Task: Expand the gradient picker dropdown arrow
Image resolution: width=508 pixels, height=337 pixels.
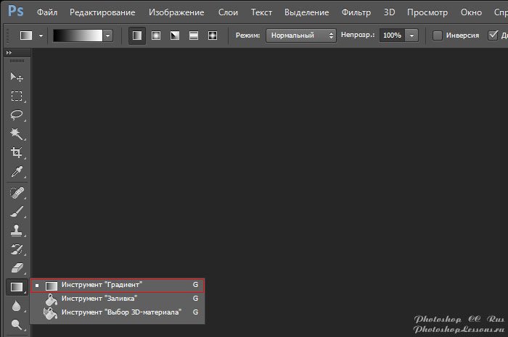Action: [108, 35]
